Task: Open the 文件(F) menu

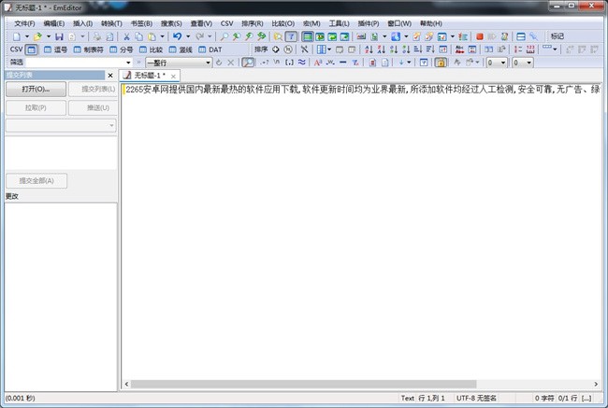Action: click(24, 23)
